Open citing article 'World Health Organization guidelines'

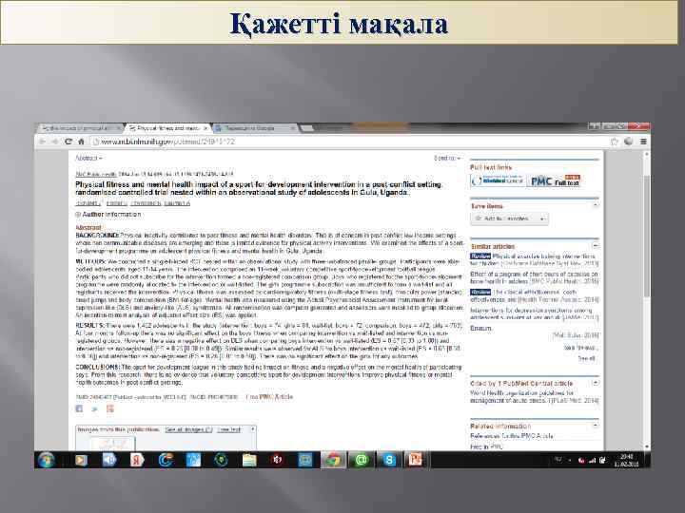(521, 396)
